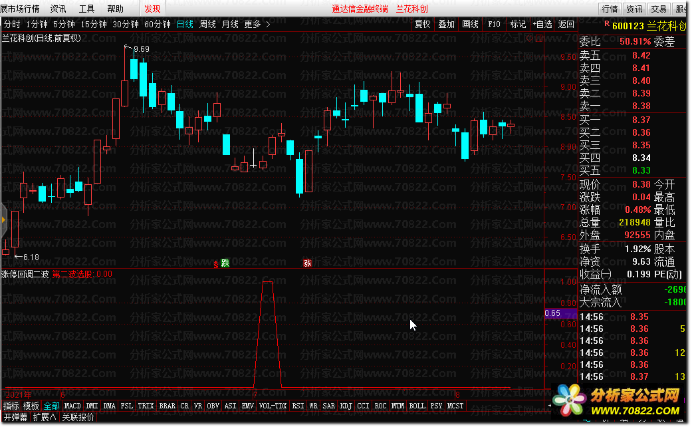Apply the PSY indicator
692x427 pixels.
(x=436, y=406)
